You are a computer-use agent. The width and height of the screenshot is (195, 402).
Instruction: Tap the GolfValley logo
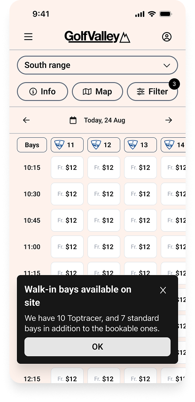click(x=97, y=37)
